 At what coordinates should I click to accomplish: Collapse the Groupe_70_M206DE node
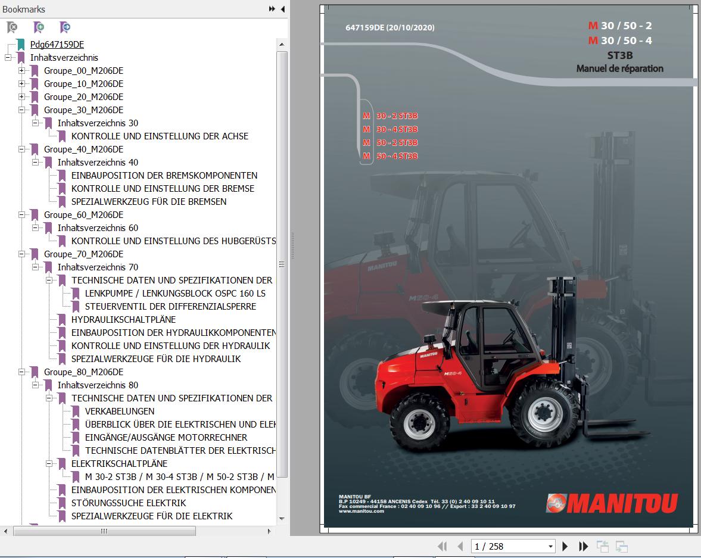pos(21,254)
